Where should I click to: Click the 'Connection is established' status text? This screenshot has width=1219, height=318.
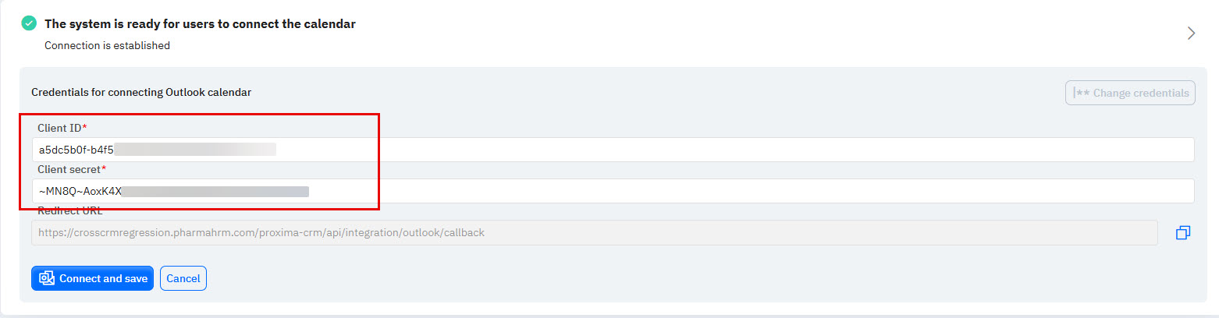[x=107, y=45]
